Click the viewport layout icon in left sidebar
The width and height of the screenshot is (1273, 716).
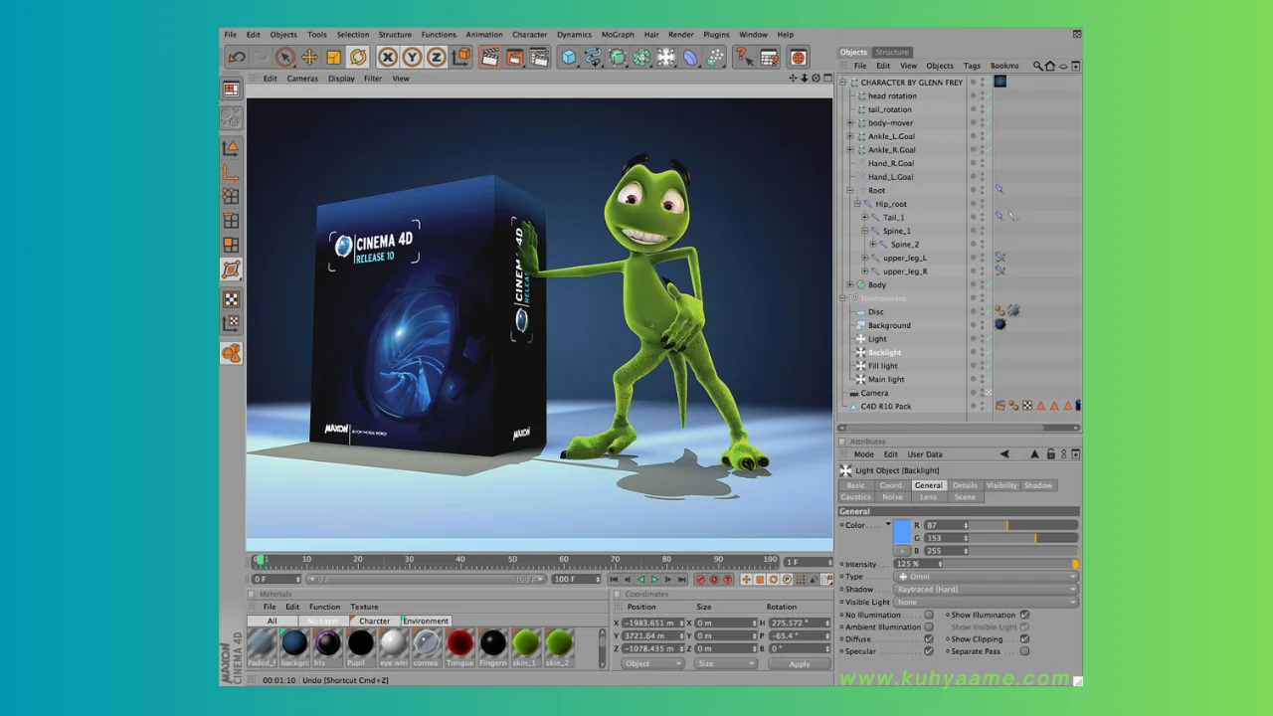pyautogui.click(x=231, y=89)
